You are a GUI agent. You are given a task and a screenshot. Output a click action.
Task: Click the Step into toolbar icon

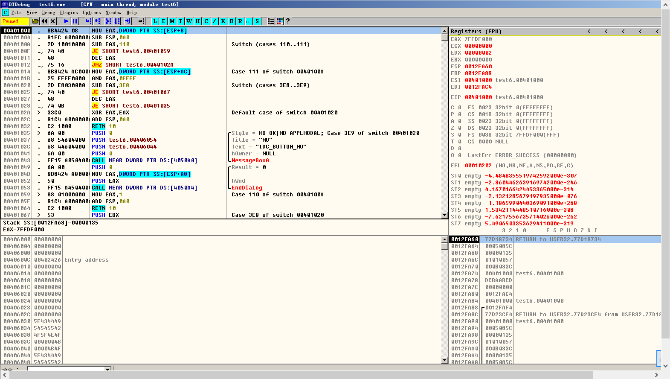[x=88, y=21]
